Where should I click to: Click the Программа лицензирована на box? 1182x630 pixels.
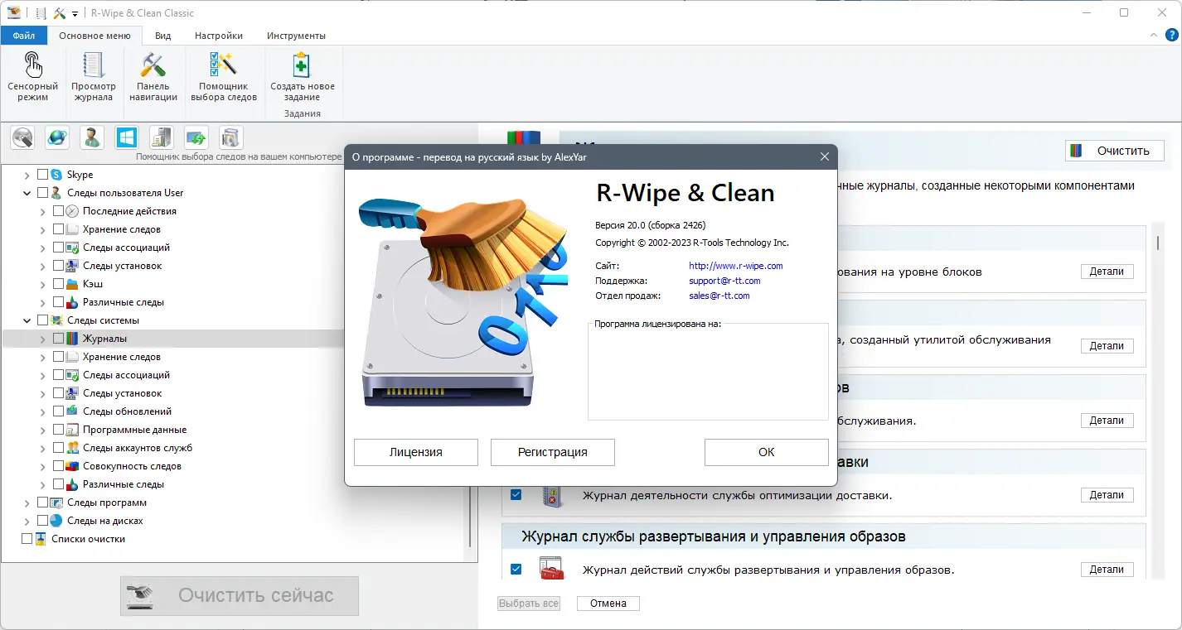click(709, 372)
